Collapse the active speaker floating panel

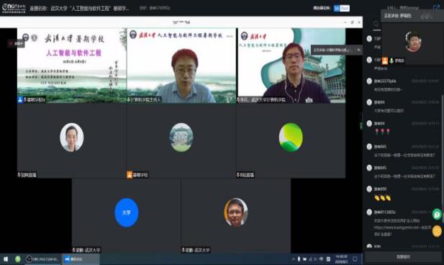[x=426, y=16]
